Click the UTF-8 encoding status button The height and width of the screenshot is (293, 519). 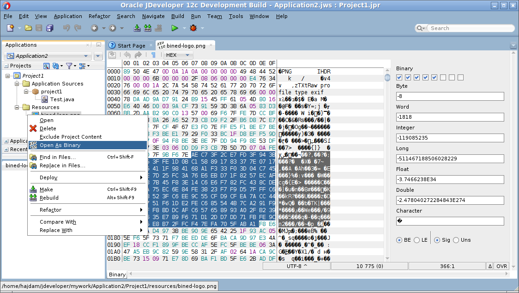tap(297, 266)
